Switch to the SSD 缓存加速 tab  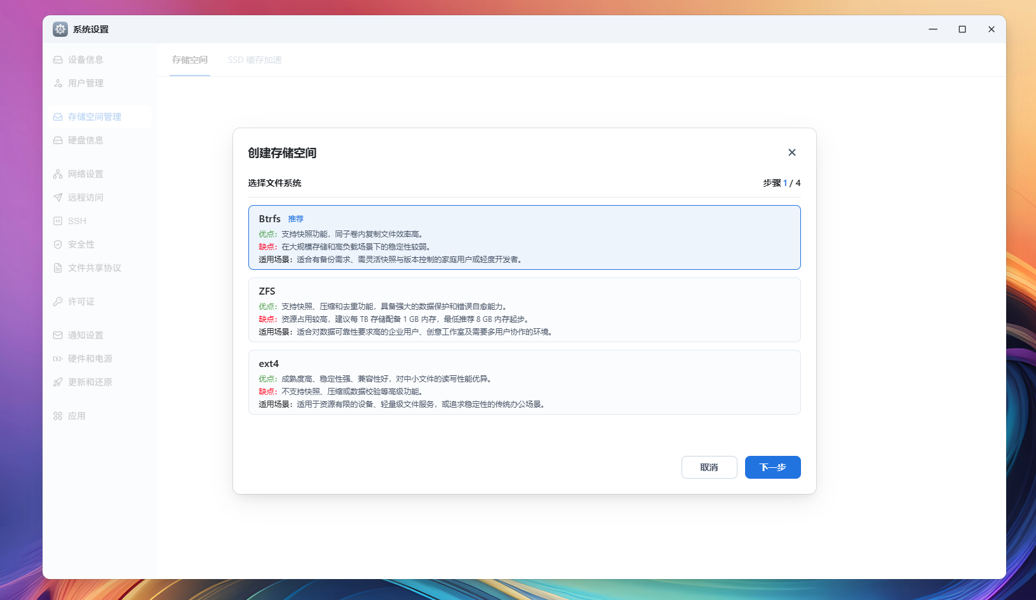click(255, 60)
